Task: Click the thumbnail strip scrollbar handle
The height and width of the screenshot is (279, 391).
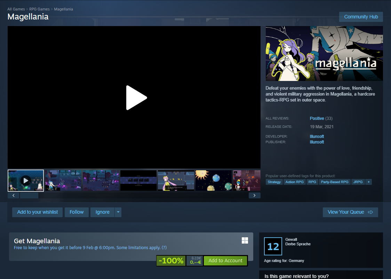Action: click(x=29, y=195)
